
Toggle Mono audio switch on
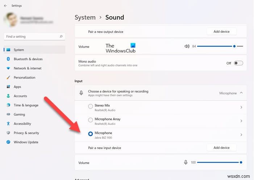pyautogui.click(x=238, y=63)
